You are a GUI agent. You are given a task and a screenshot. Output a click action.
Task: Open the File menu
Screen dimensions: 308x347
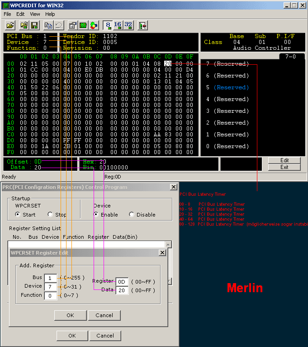[7, 14]
